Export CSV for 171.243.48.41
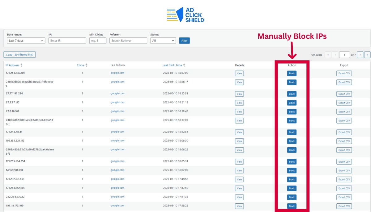Screen dimensions: 371x212 coord(344,132)
